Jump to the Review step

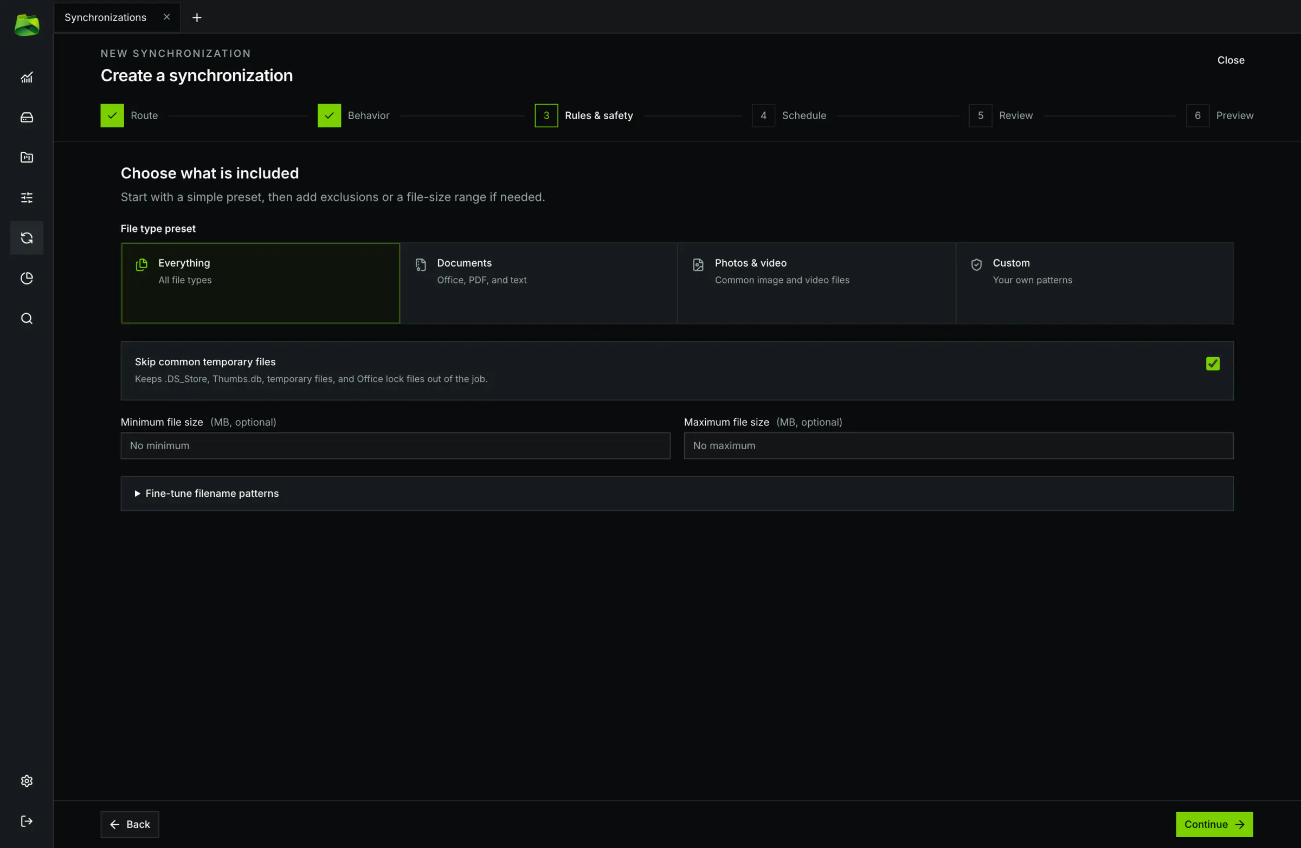(x=1001, y=115)
